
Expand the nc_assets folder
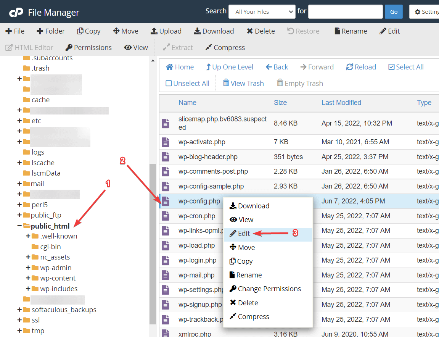tap(28, 257)
